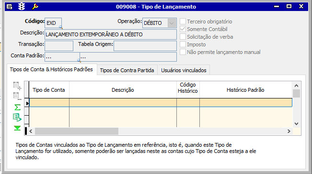312x174 pixels.
Task: Click the traffic light icon in title bar
Action: (22, 7)
